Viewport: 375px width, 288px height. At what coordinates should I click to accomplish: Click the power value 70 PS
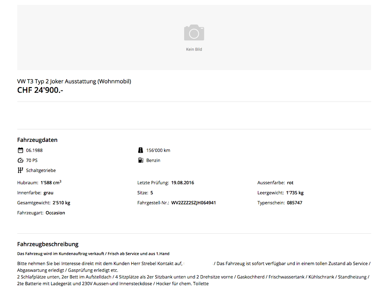[x=32, y=160]
